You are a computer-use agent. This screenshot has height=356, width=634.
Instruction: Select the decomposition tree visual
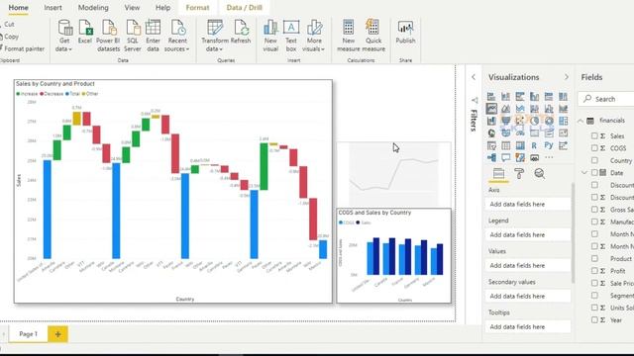click(491, 157)
